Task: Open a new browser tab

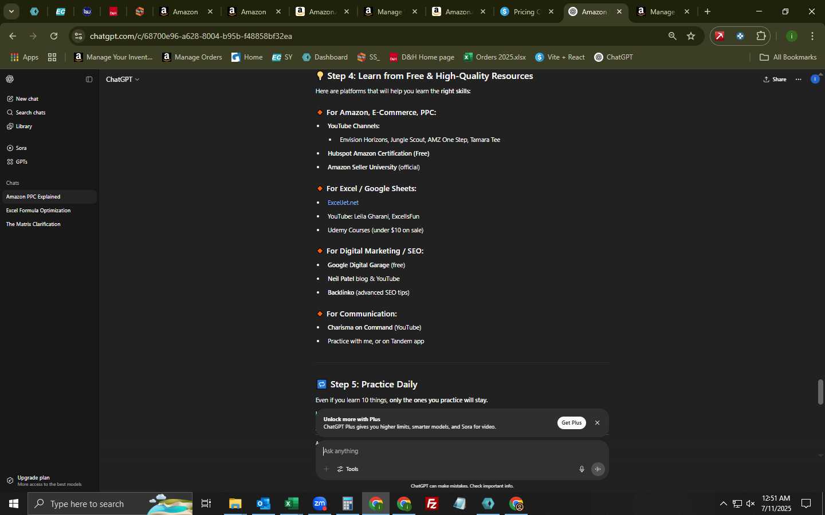Action: click(708, 11)
